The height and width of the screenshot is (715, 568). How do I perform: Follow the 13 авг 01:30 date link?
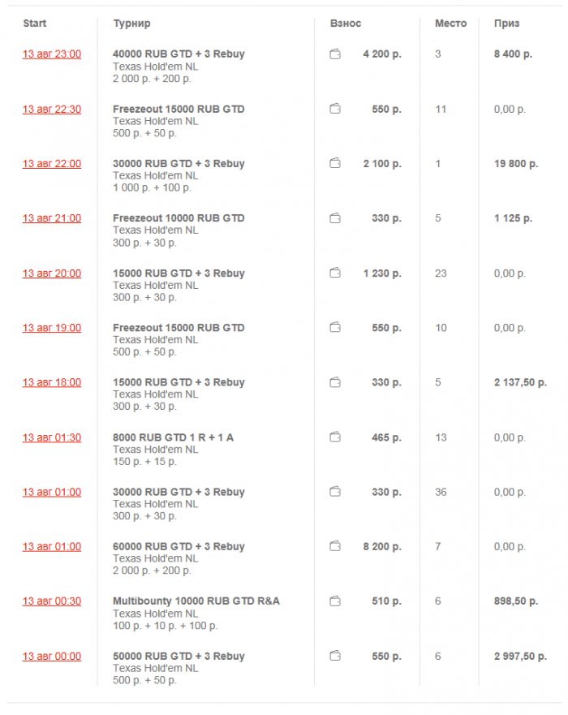52,437
